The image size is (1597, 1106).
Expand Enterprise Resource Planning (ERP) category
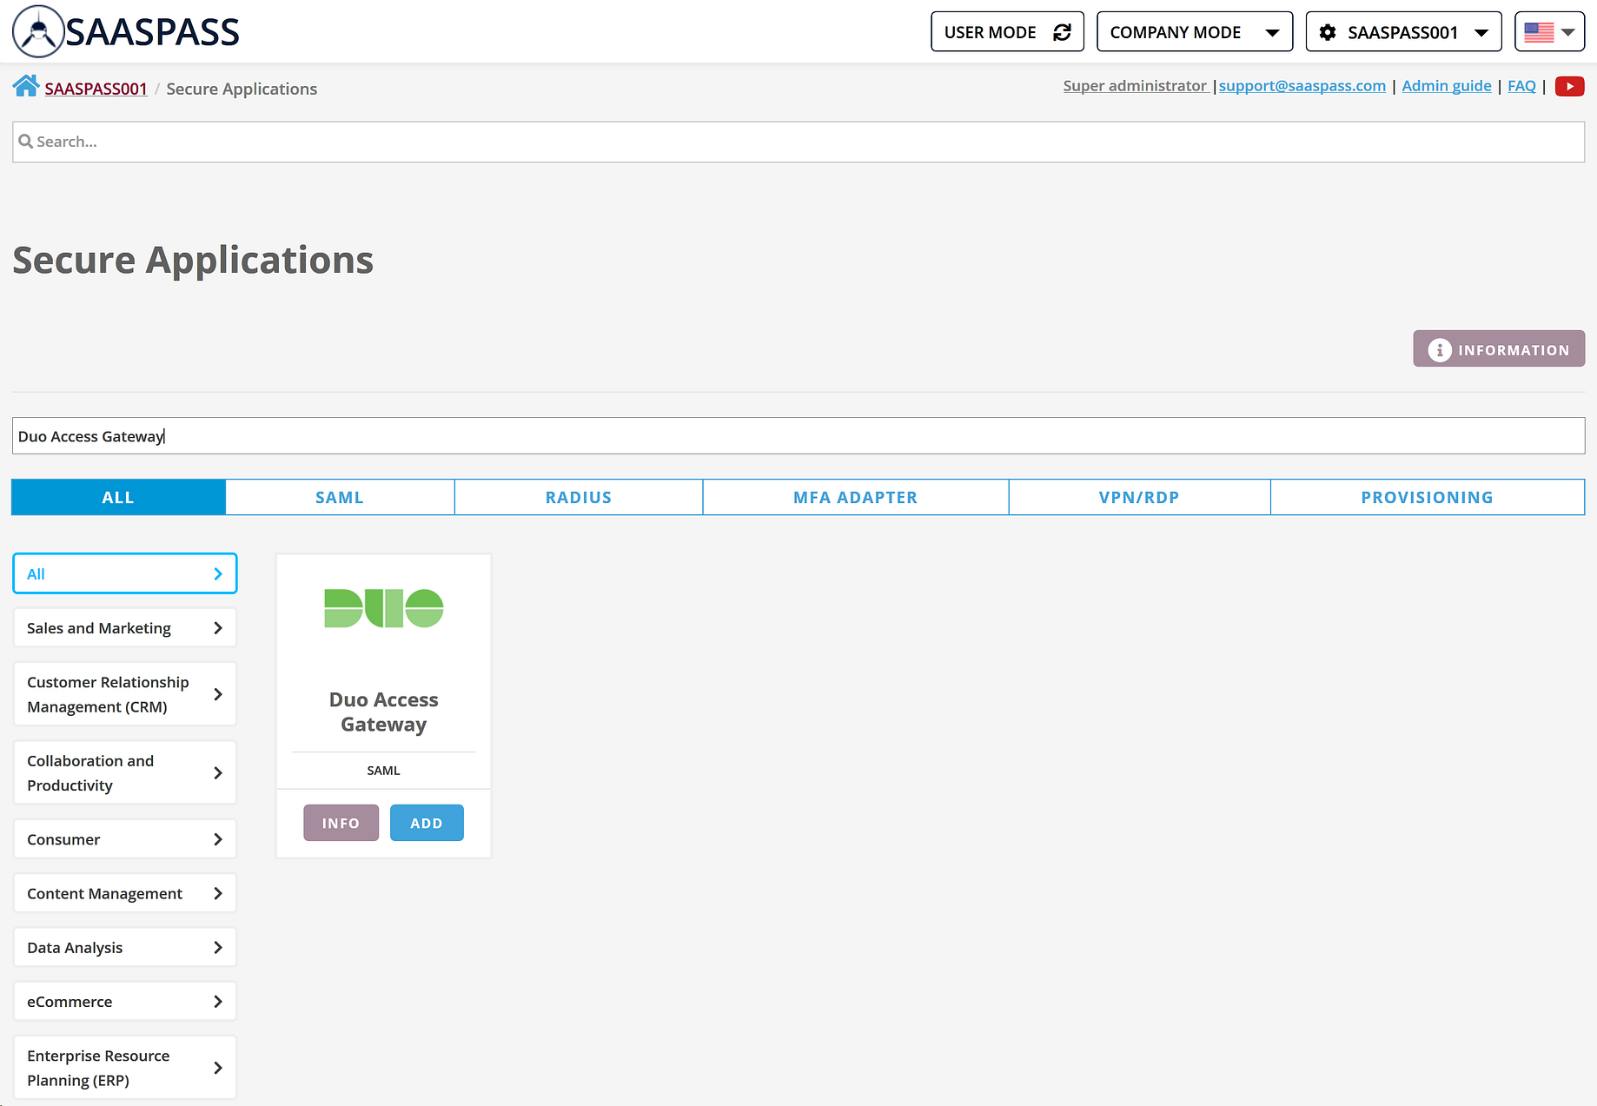pos(125,1068)
